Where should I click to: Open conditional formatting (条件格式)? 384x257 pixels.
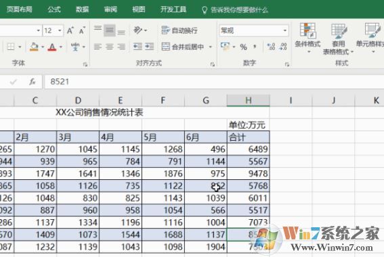click(x=307, y=38)
